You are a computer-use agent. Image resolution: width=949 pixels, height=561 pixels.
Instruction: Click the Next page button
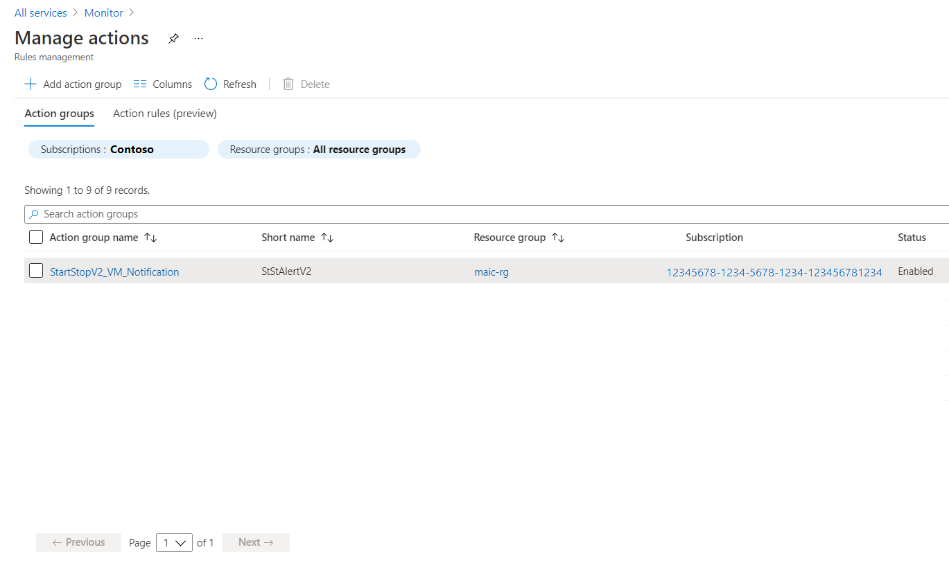point(255,542)
